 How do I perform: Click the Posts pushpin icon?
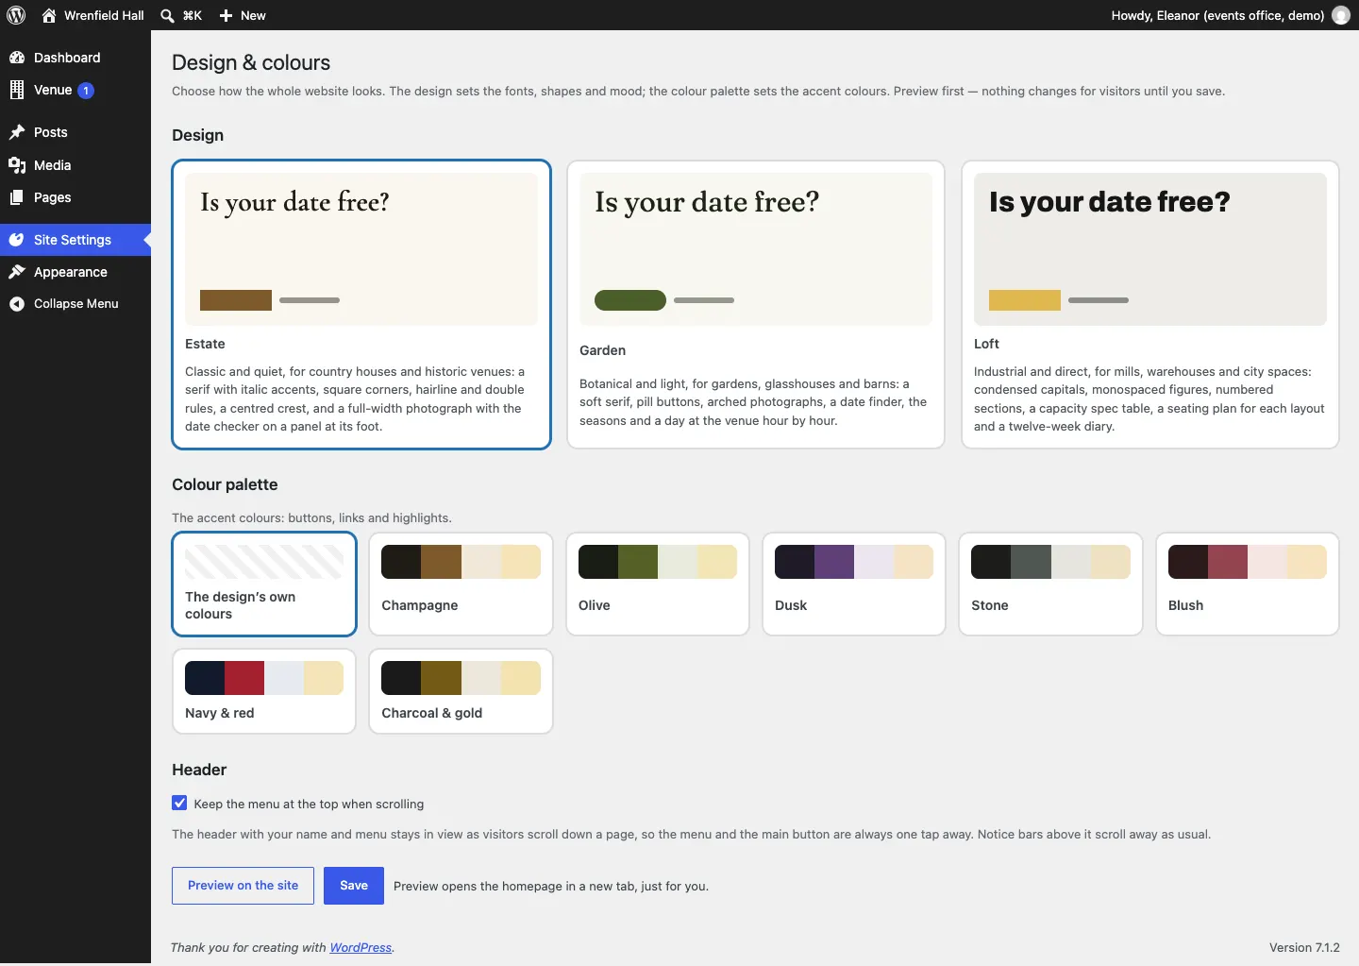(17, 132)
